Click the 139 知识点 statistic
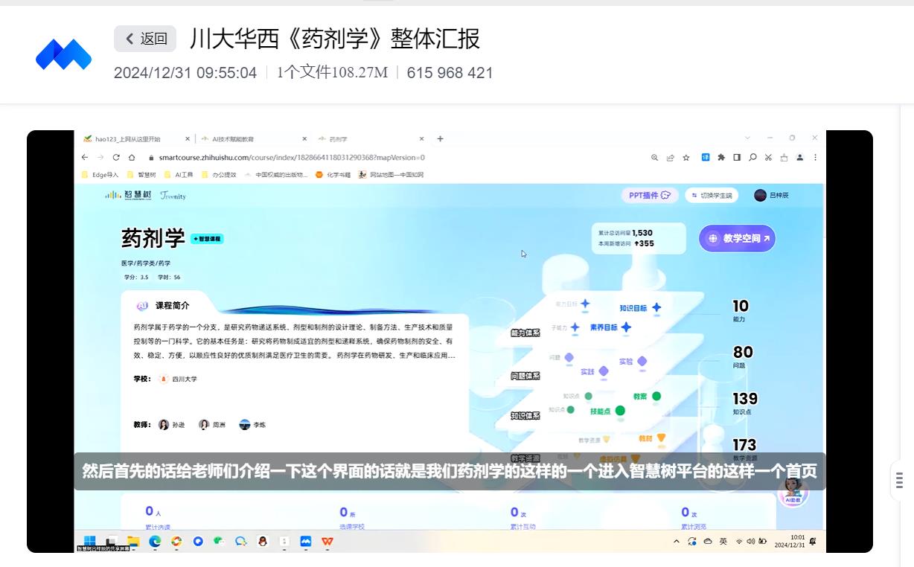This screenshot has width=914, height=567. (745, 403)
